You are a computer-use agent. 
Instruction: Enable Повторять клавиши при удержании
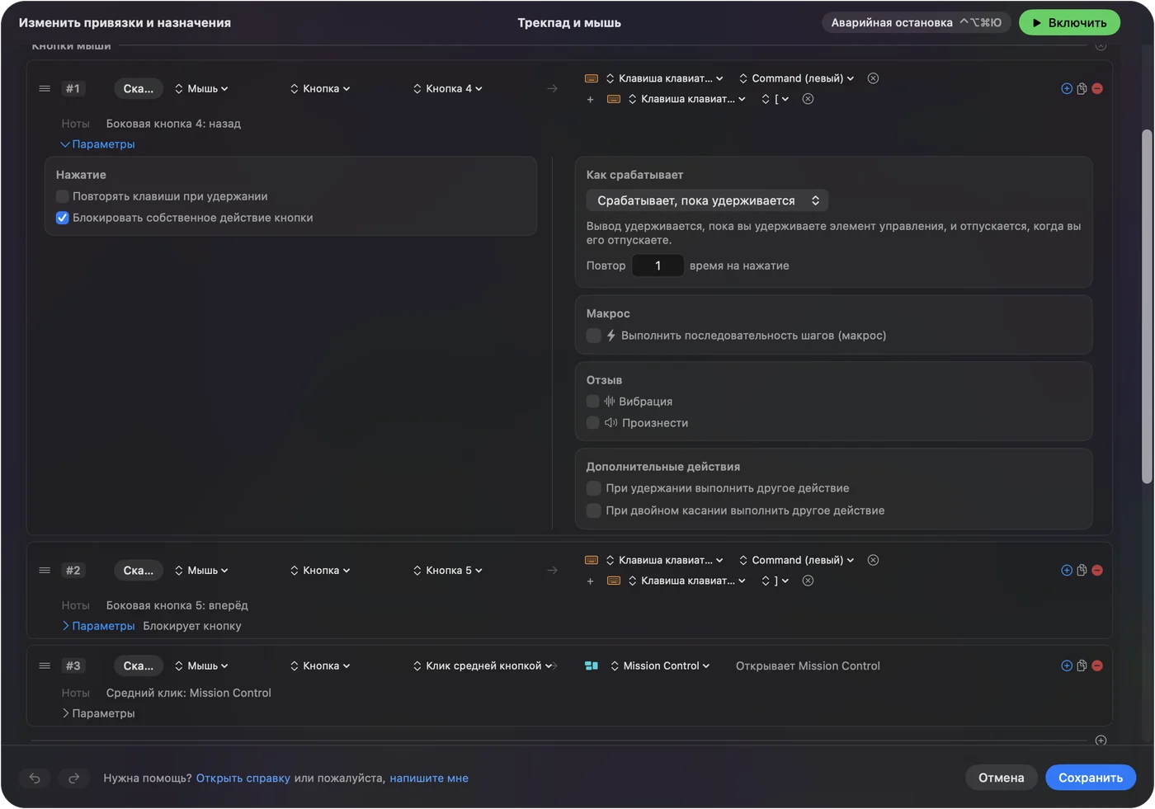click(62, 196)
